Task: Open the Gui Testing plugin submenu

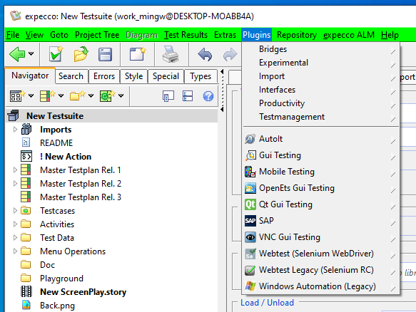Action: 320,155
